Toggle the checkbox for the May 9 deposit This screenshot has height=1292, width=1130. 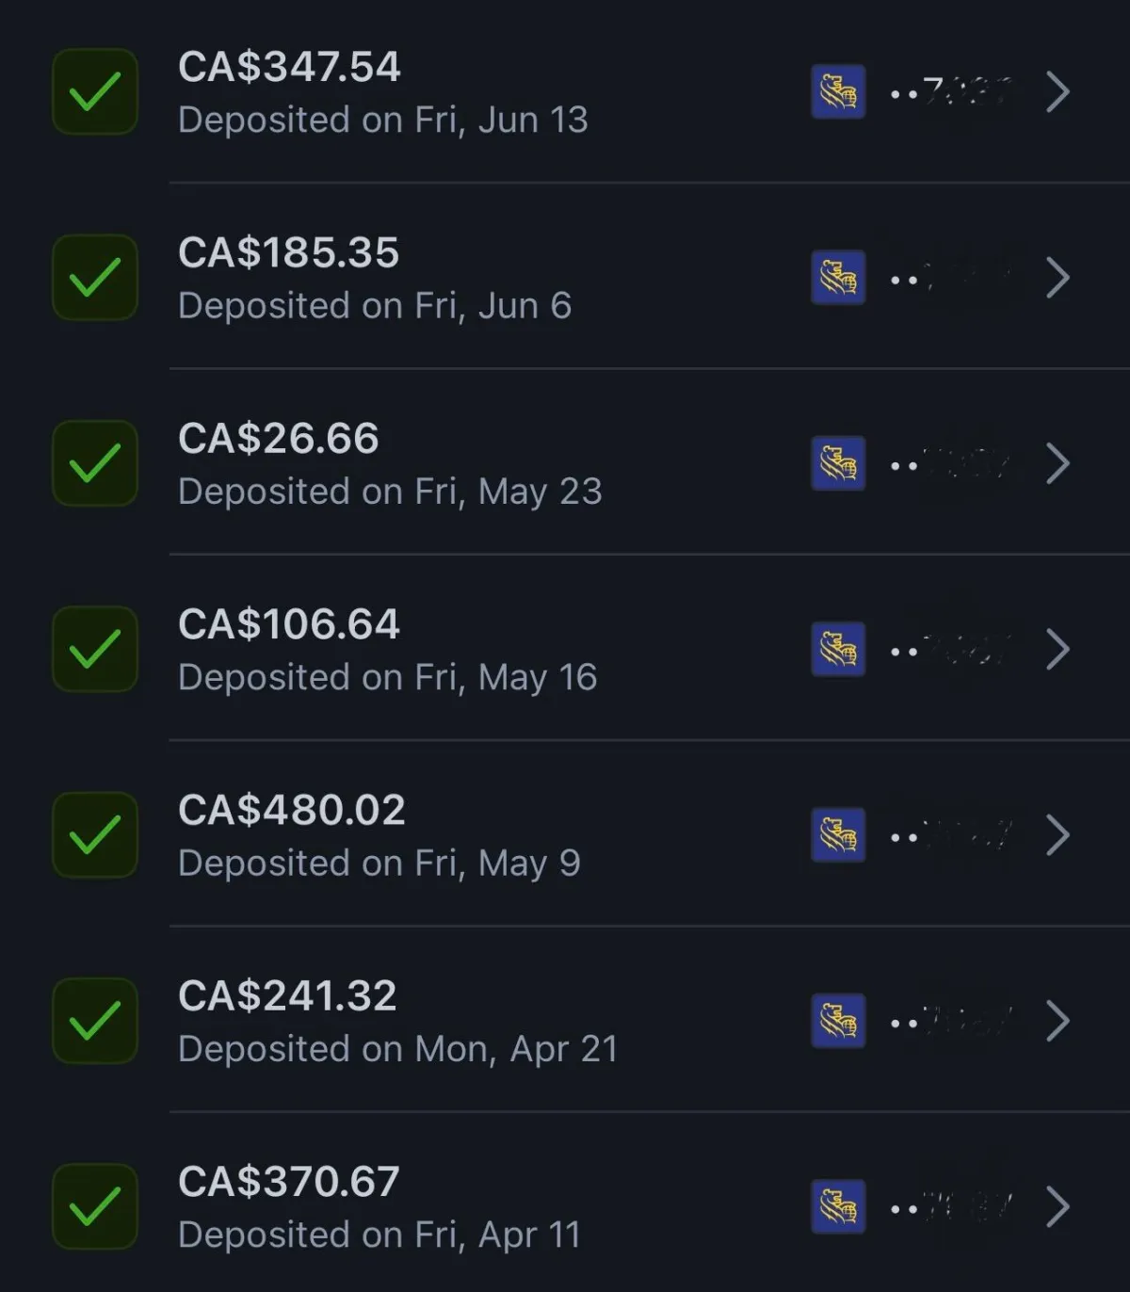(x=95, y=835)
